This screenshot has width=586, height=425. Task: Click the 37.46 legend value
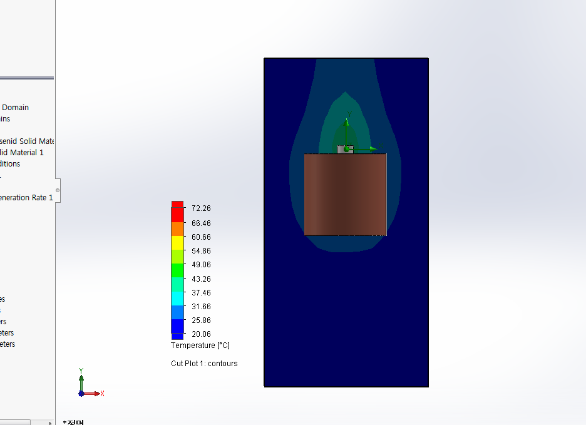click(201, 293)
